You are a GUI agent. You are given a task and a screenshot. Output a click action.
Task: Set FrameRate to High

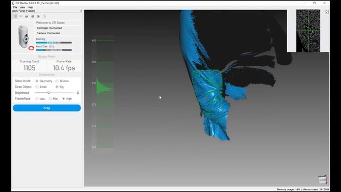click(x=63, y=99)
